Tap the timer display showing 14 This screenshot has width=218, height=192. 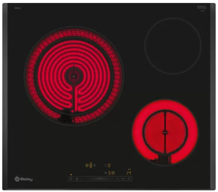coord(129,173)
